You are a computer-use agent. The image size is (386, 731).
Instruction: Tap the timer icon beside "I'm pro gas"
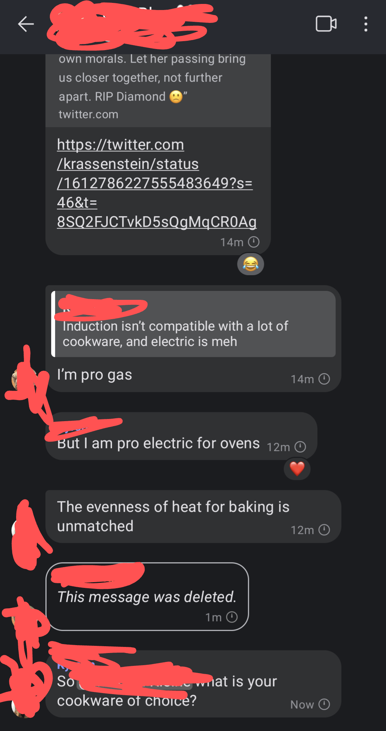tap(324, 379)
